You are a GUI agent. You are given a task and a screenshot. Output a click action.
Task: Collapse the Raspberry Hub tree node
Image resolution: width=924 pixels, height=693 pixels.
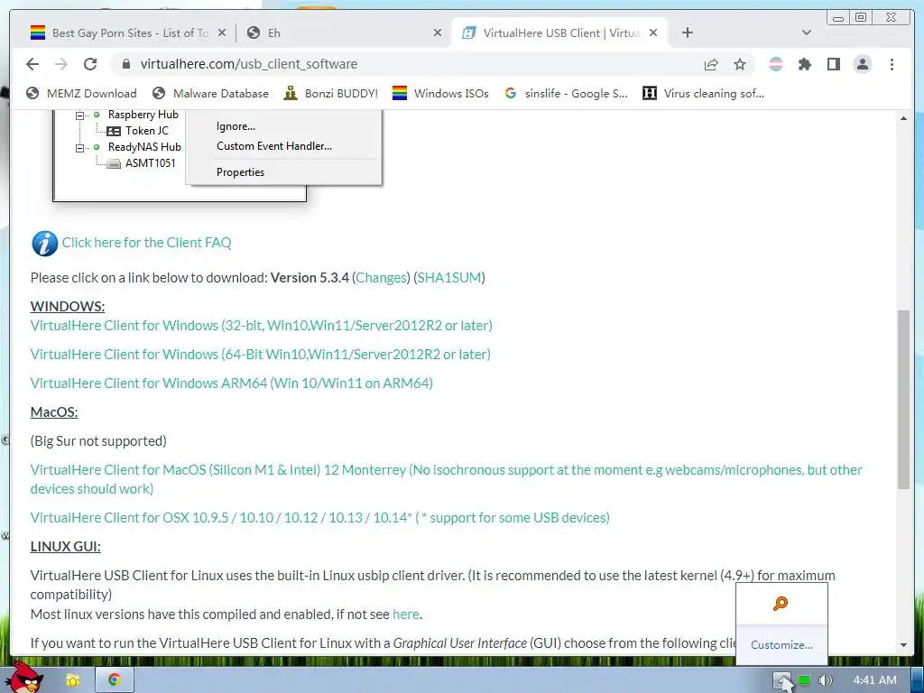(x=79, y=115)
